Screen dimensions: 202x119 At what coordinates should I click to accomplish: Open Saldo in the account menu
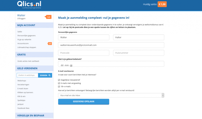pos(20,32)
